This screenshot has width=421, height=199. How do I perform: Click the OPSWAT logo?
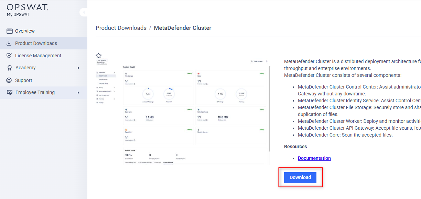point(27,7)
